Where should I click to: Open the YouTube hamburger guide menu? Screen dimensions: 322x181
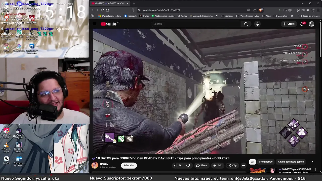tap(95, 24)
